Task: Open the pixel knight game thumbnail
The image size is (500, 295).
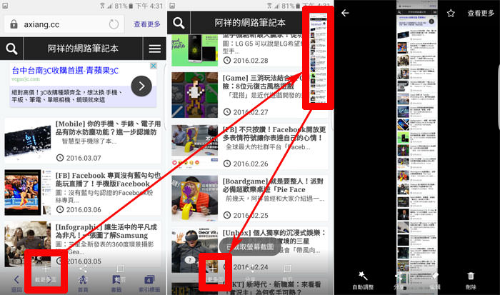Action: click(x=194, y=95)
